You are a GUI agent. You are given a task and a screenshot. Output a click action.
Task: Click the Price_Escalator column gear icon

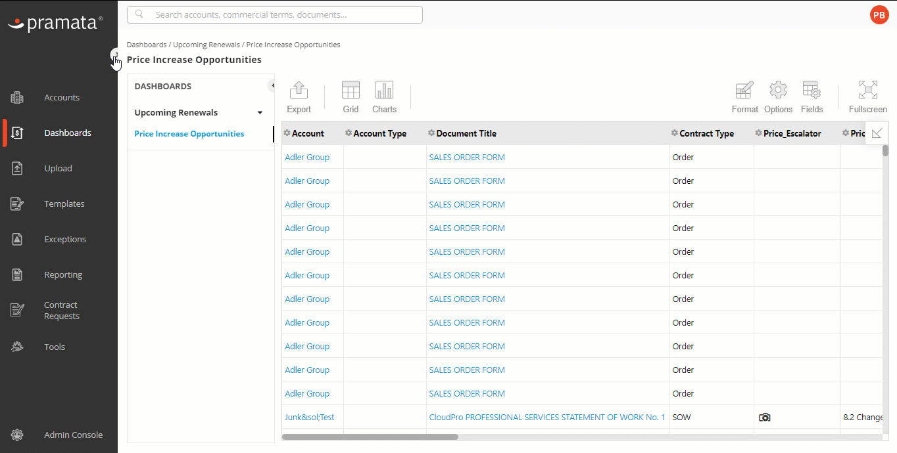[x=759, y=133]
